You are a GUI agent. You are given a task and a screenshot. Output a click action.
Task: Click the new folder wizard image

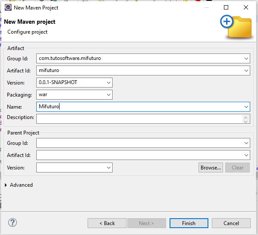236,27
